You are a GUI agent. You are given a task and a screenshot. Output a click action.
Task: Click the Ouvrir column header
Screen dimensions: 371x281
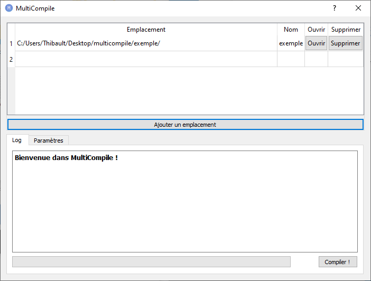pyautogui.click(x=316, y=30)
